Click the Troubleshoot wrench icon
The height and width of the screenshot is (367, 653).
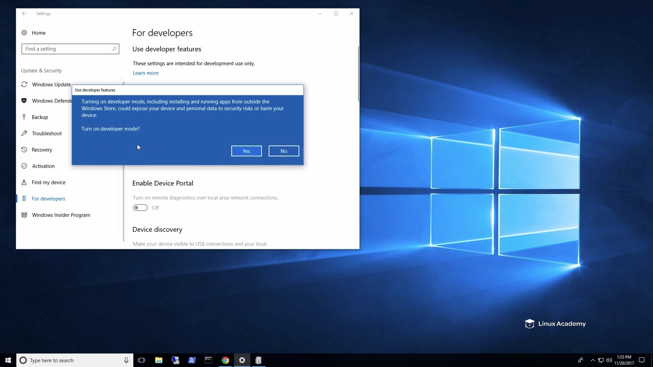24,134
